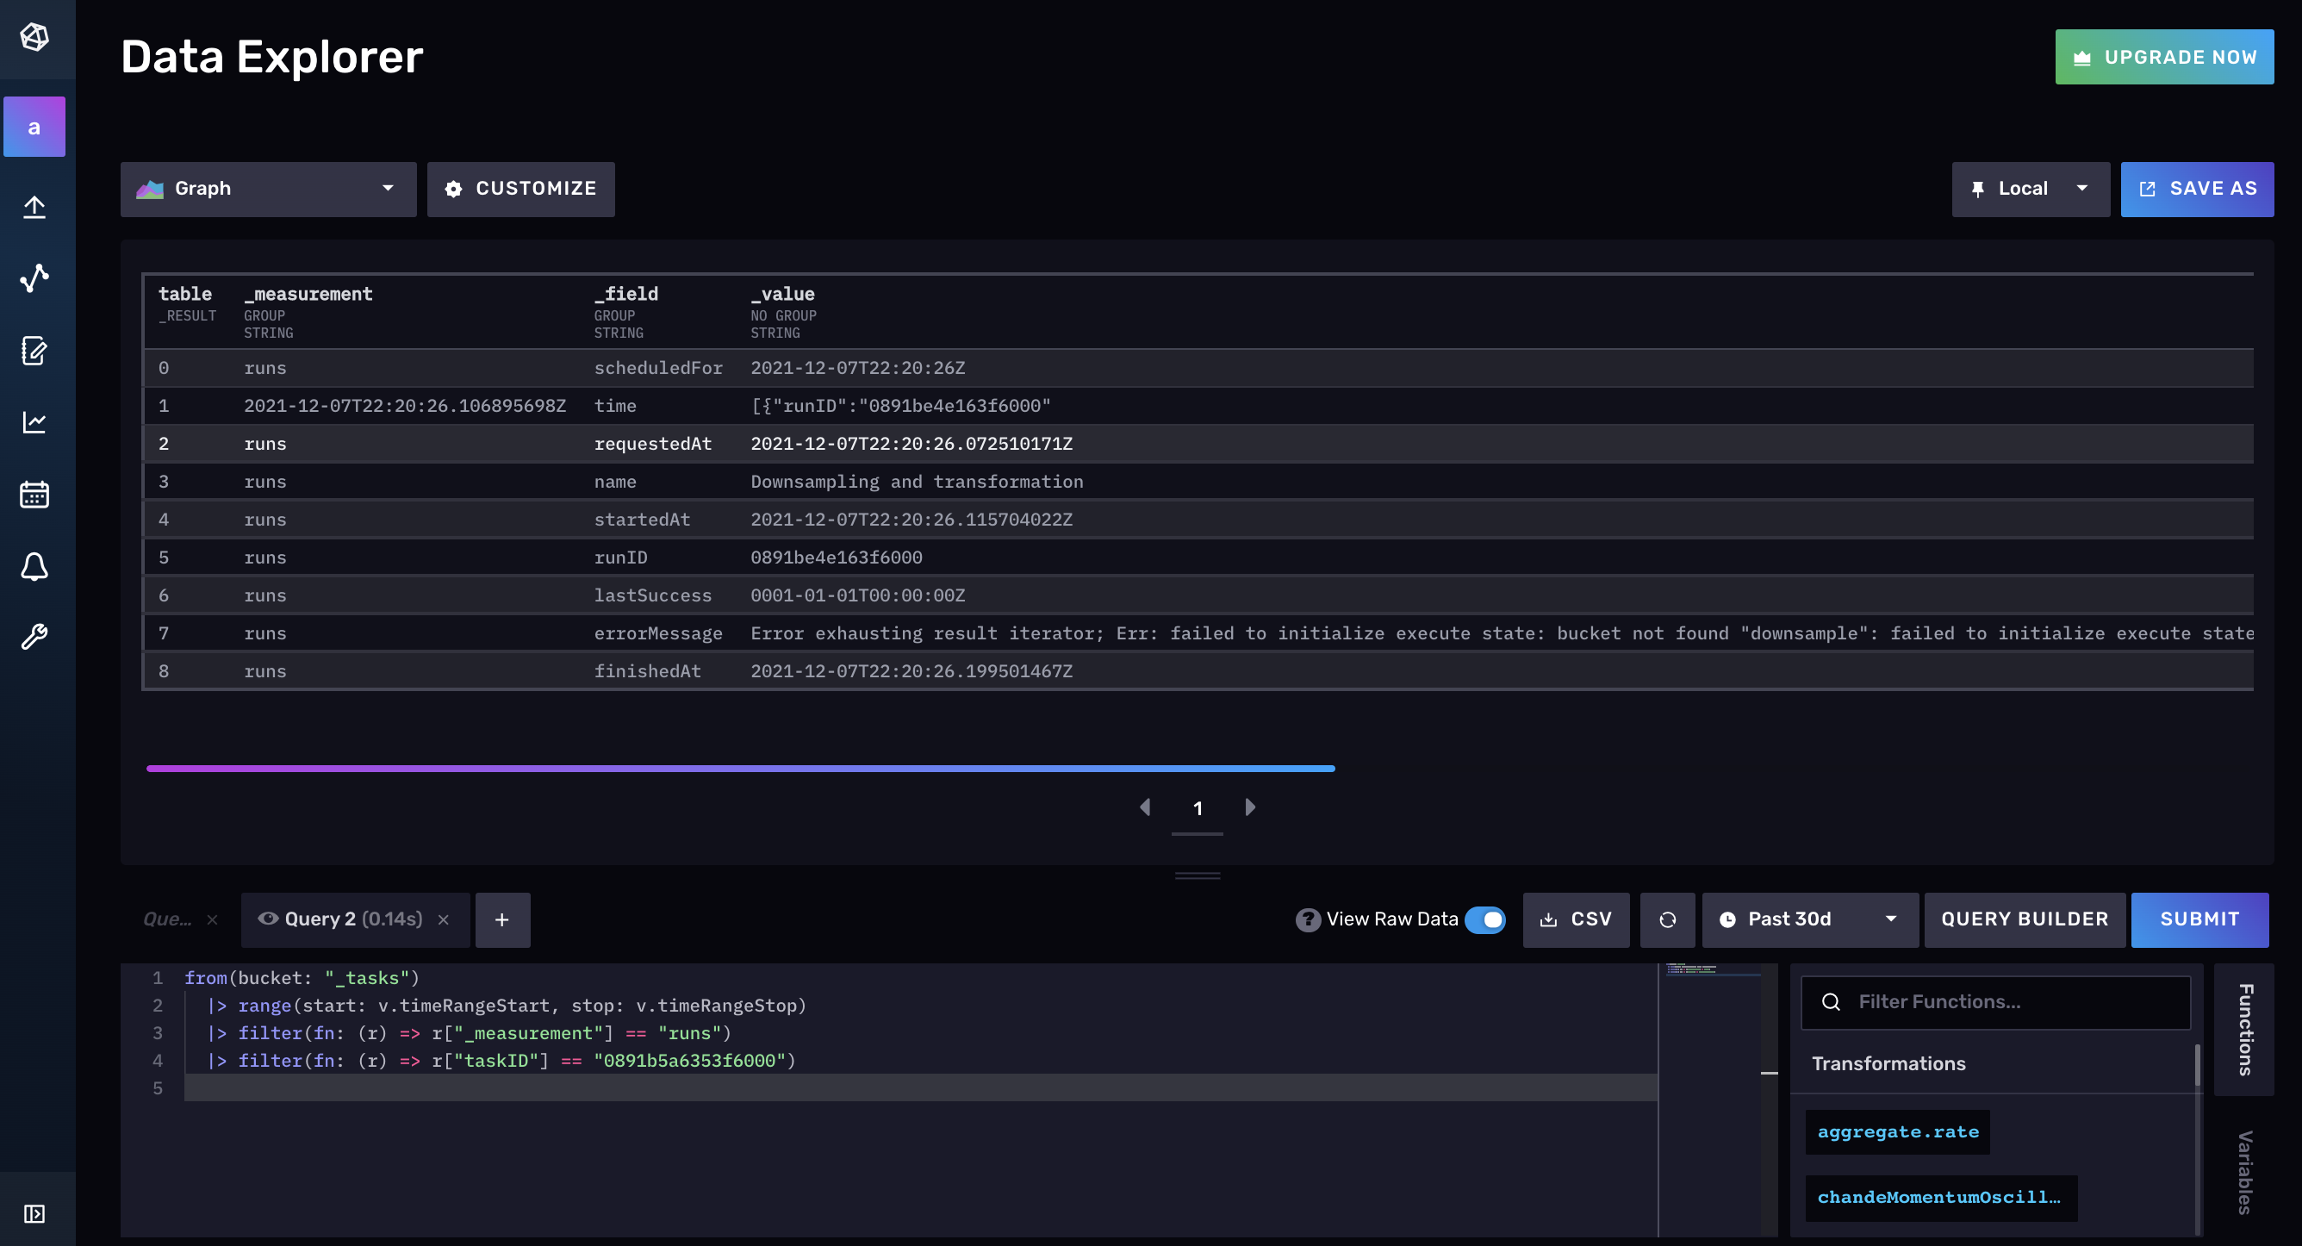Open the Local timezone dropdown
This screenshot has width=2302, height=1246.
pyautogui.click(x=2031, y=189)
